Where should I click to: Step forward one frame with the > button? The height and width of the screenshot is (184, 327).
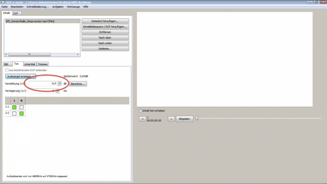(x=172, y=119)
